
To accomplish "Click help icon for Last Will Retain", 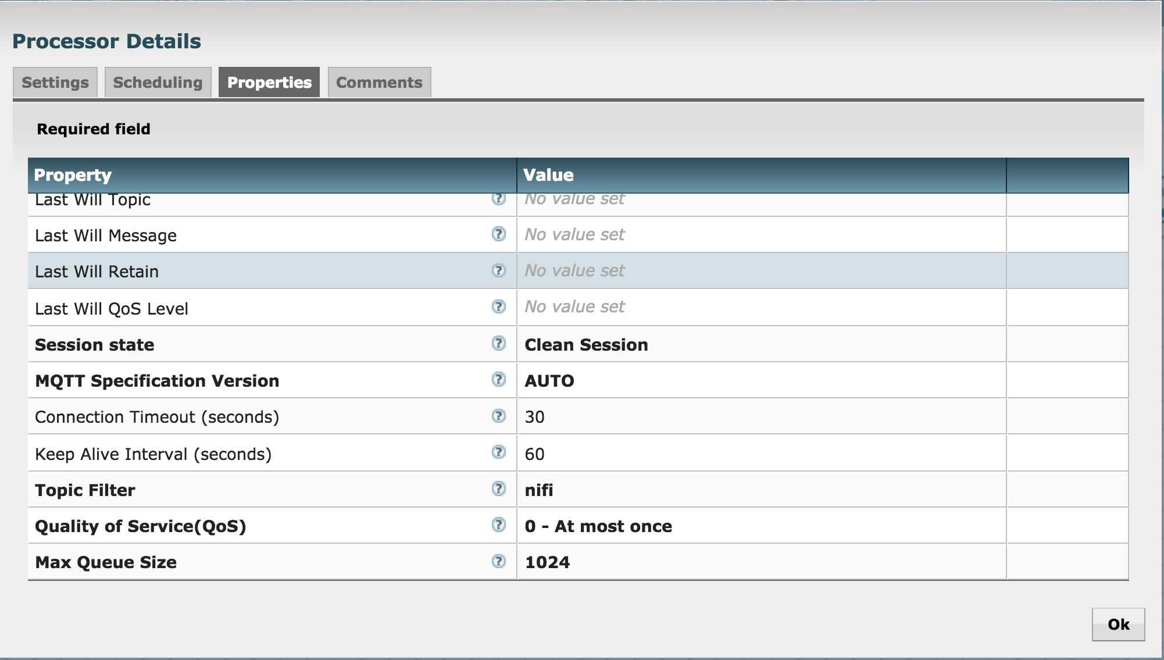I will coord(498,270).
